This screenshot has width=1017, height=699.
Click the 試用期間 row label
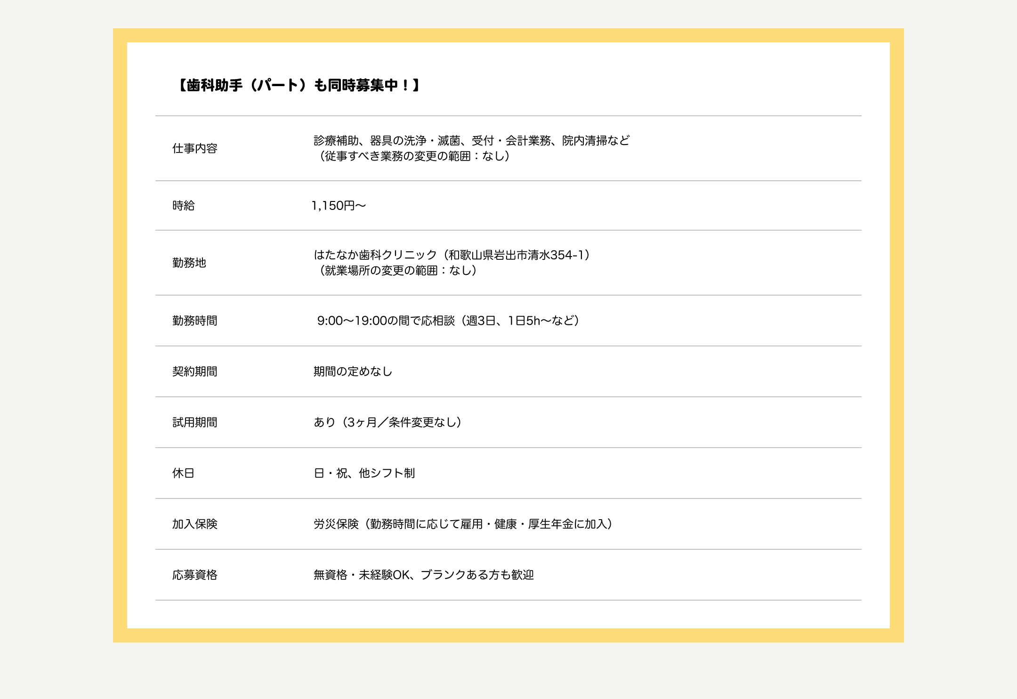(x=194, y=423)
